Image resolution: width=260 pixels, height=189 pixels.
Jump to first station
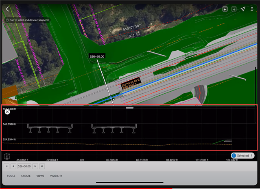point(7,166)
